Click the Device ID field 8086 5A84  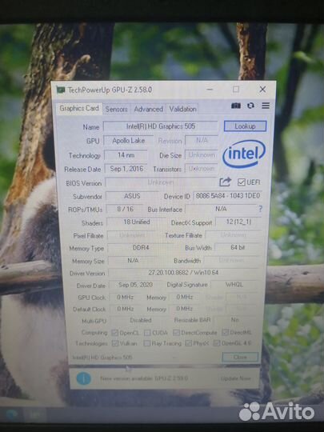(x=227, y=196)
